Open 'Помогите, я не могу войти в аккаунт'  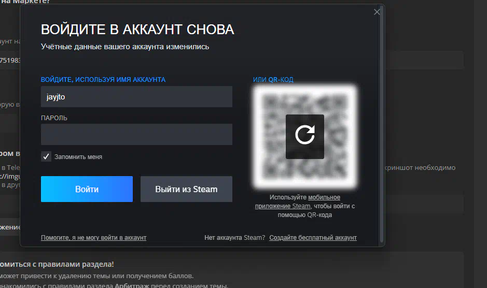(93, 237)
